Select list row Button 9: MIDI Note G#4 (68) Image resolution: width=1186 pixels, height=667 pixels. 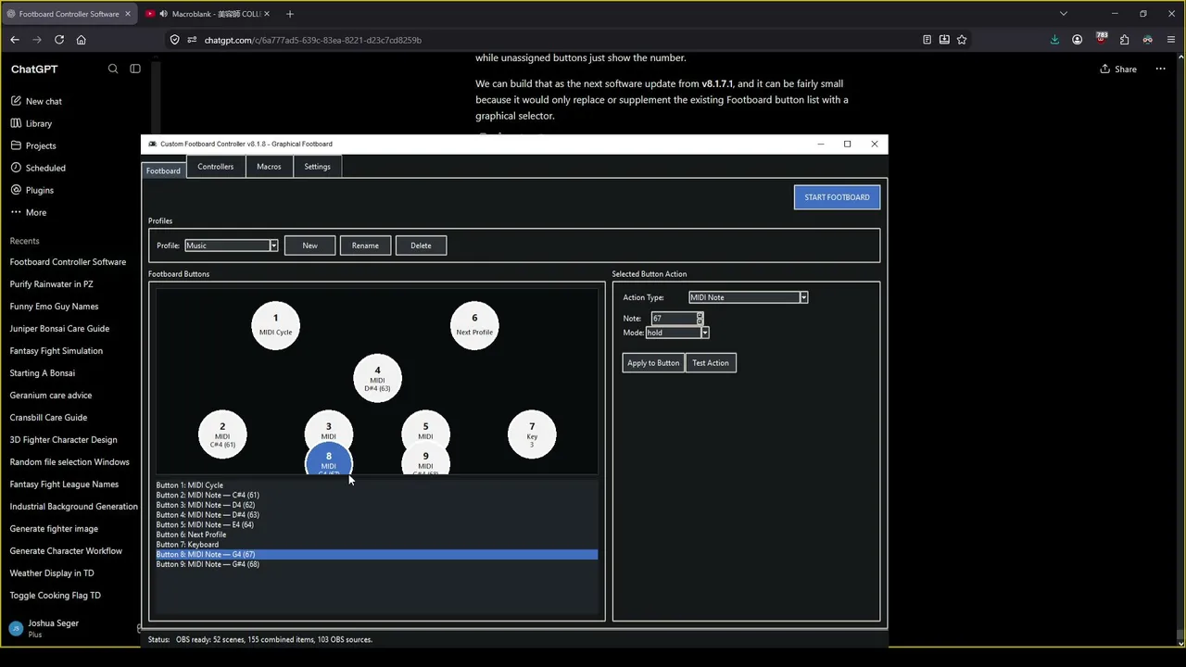(x=376, y=564)
